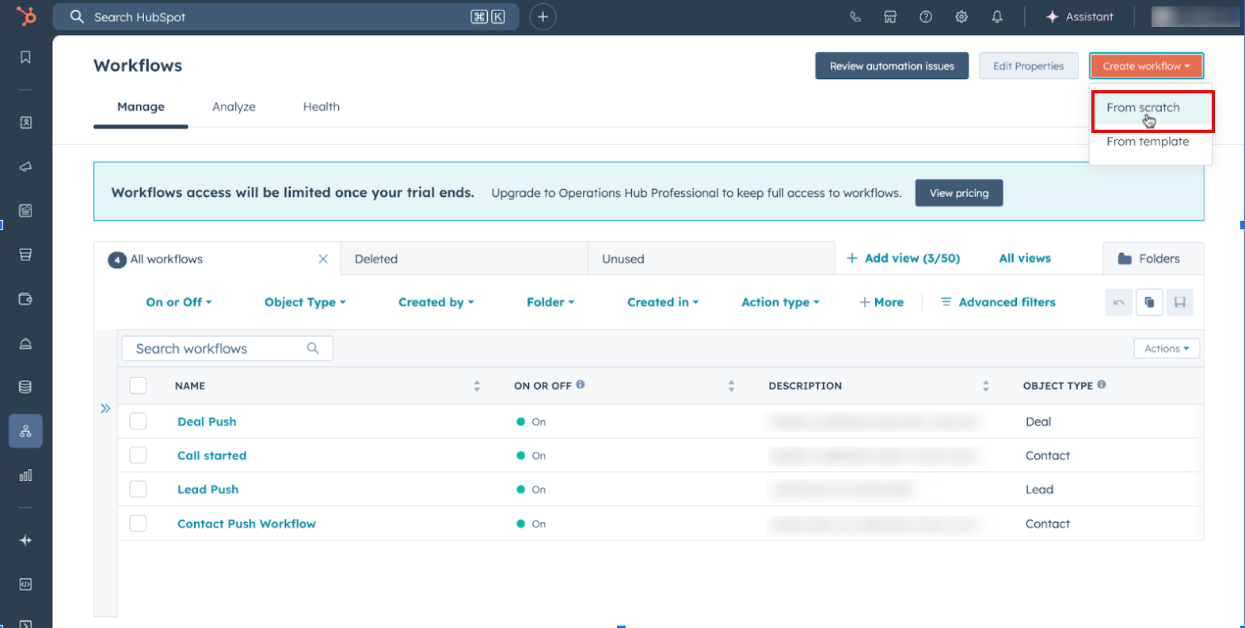Image resolution: width=1245 pixels, height=628 pixels.
Task: Click the save view disk icon
Action: coord(1180,302)
